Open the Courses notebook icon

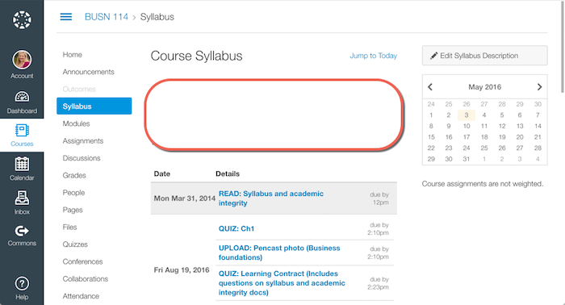point(22,131)
